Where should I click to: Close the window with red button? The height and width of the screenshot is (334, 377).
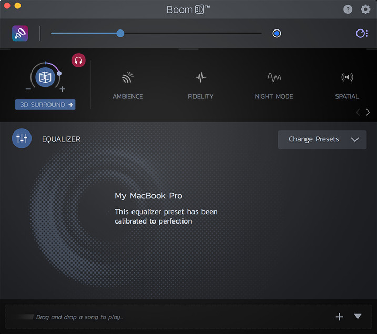click(7, 5)
